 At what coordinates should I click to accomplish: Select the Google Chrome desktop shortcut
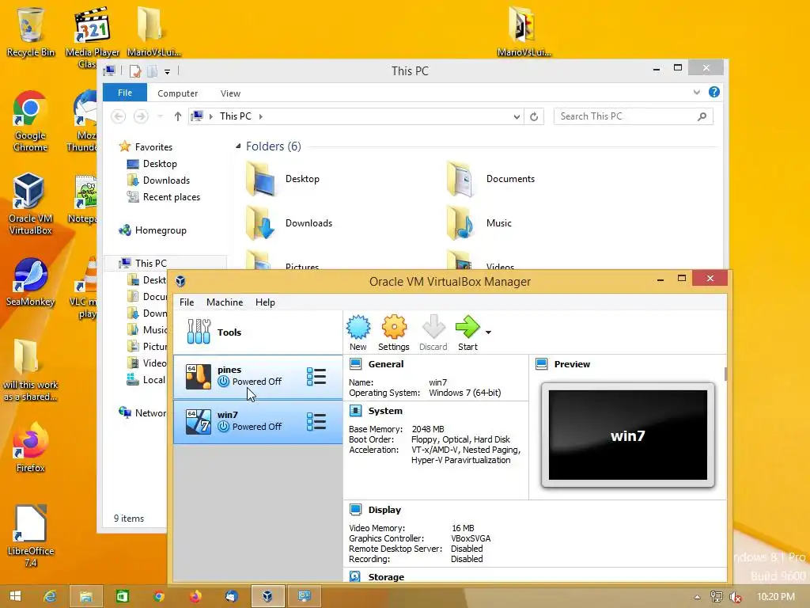coord(31,121)
